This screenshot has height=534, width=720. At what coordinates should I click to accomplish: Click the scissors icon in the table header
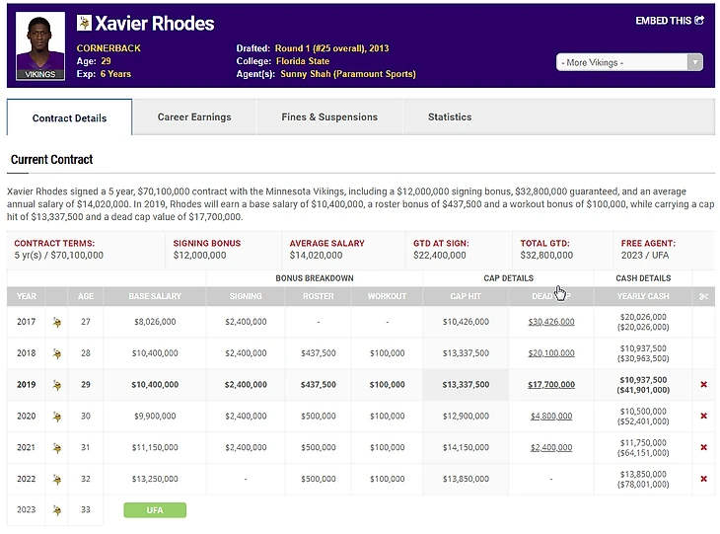click(x=703, y=296)
